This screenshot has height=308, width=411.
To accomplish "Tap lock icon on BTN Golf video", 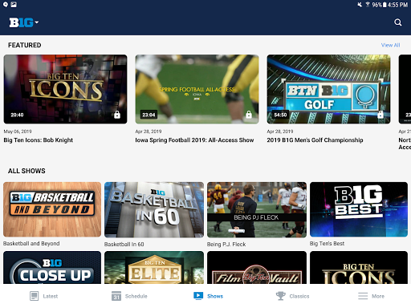I will click(380, 115).
